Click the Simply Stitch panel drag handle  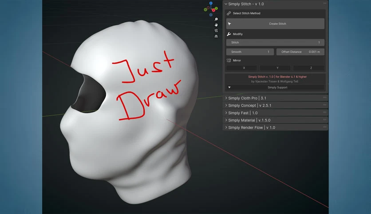click(x=325, y=3)
